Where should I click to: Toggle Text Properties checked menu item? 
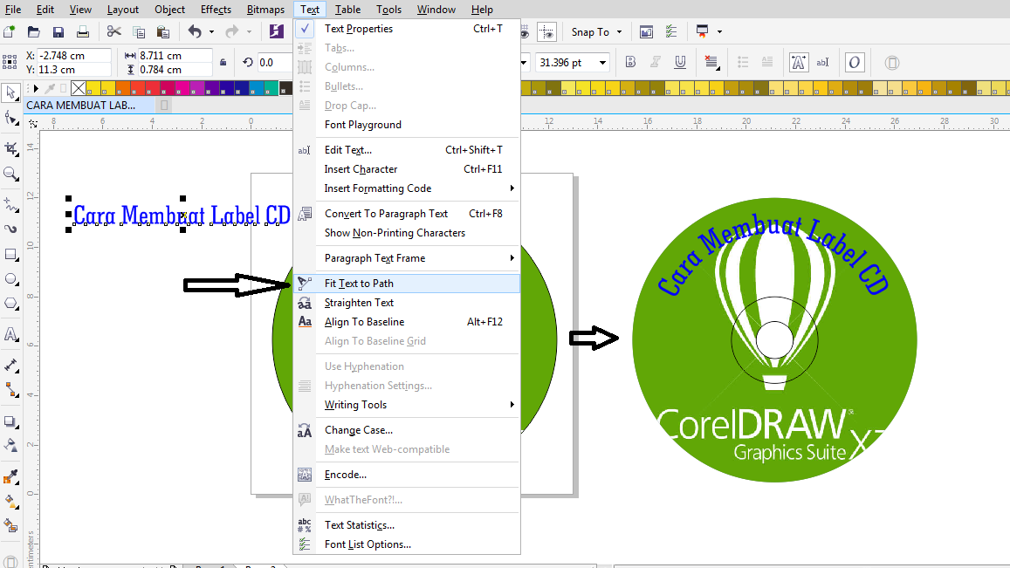(x=407, y=28)
